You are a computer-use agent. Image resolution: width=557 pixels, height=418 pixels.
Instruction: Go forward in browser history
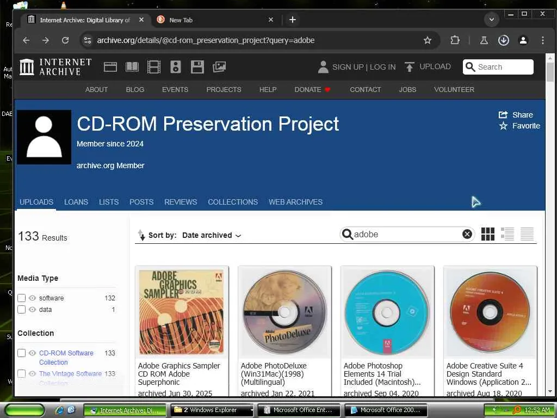coord(46,40)
